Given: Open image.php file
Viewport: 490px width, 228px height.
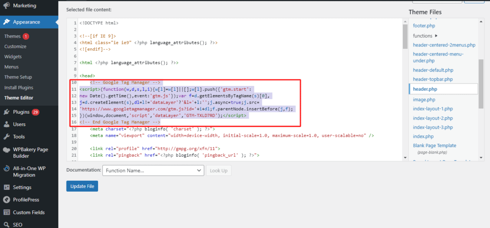Looking at the screenshot, I should [x=424, y=99].
